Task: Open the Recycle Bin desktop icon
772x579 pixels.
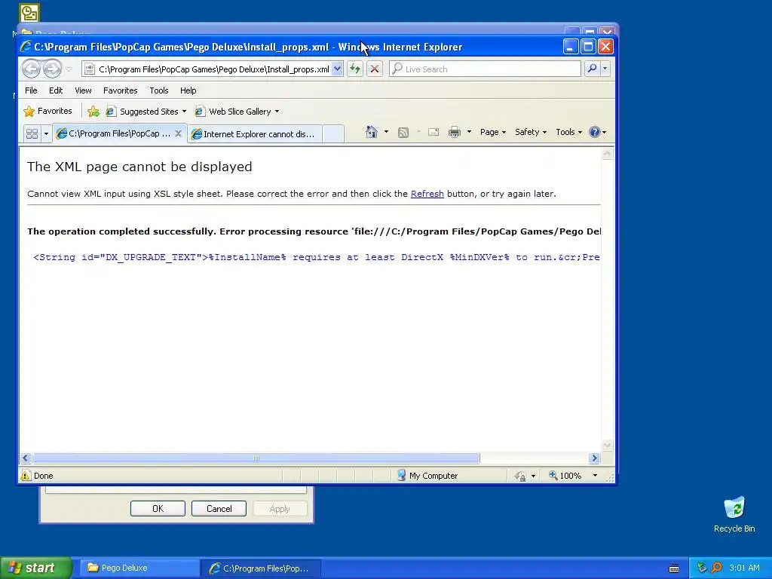Action: click(734, 514)
